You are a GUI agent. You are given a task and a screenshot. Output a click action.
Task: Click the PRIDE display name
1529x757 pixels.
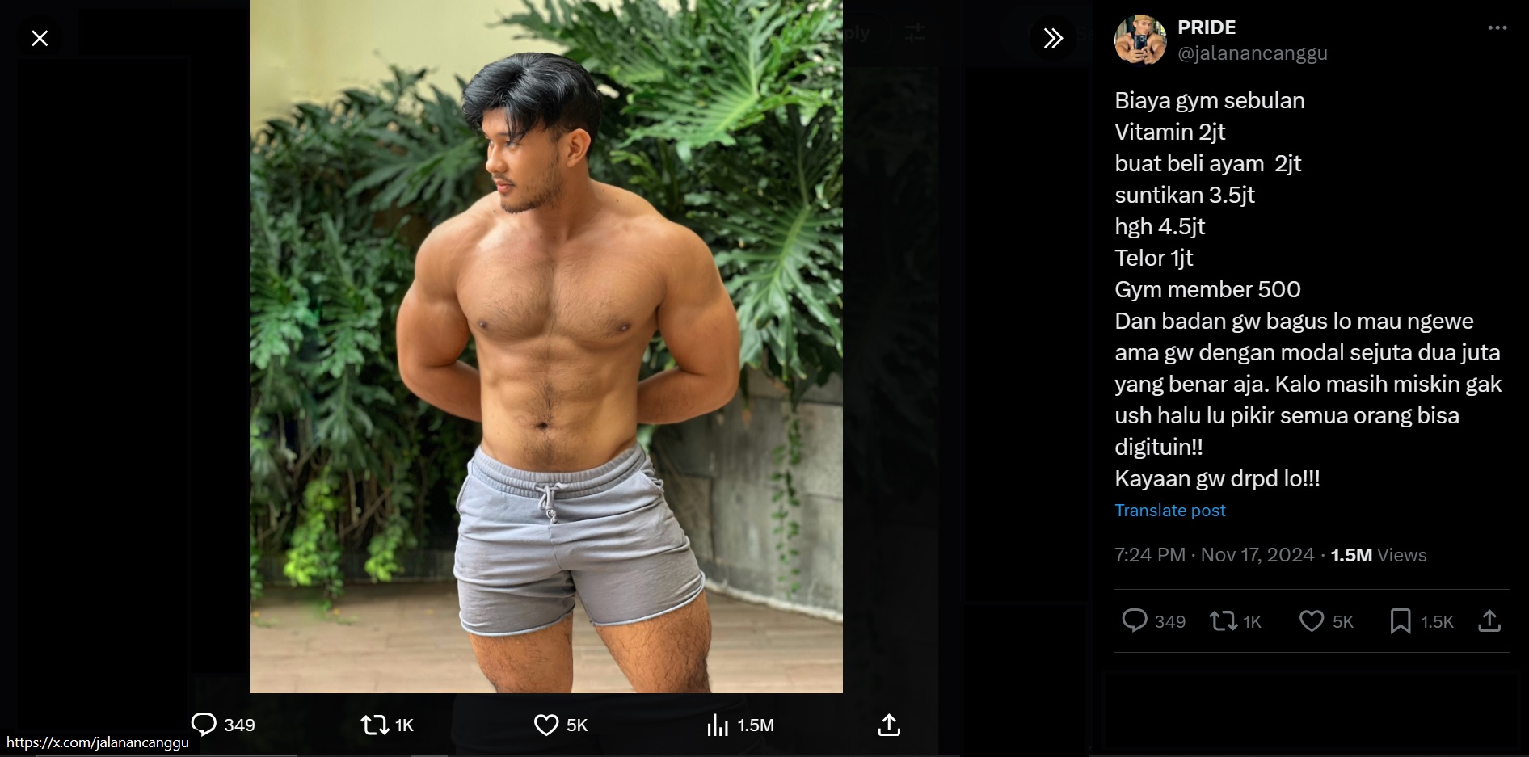coord(1207,27)
